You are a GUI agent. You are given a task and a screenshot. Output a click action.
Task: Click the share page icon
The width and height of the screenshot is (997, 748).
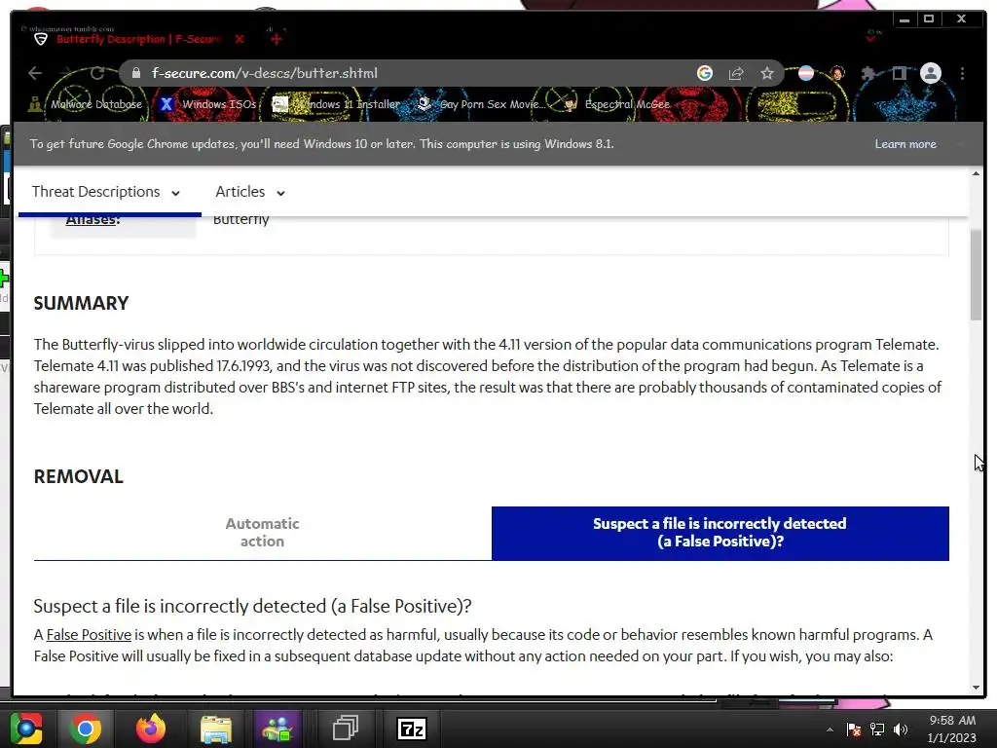(736, 73)
